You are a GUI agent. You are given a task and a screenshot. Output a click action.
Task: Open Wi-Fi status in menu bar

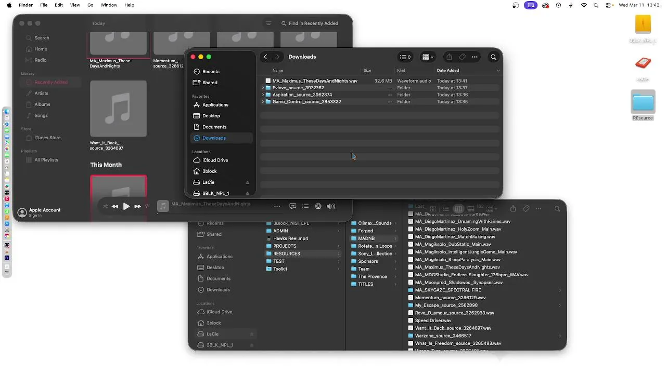pyautogui.click(x=584, y=5)
